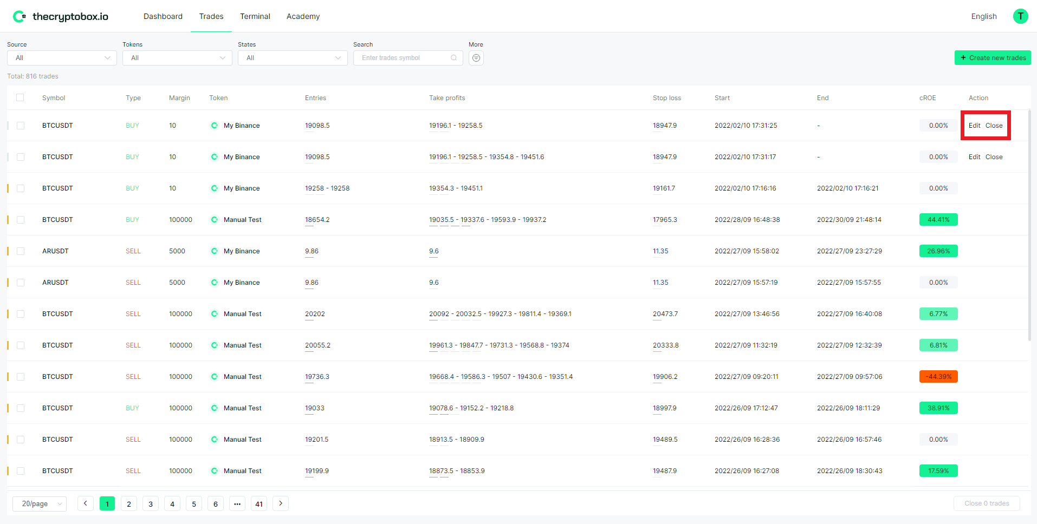Open the More filters icon
This screenshot has width=1037, height=524.
(476, 58)
